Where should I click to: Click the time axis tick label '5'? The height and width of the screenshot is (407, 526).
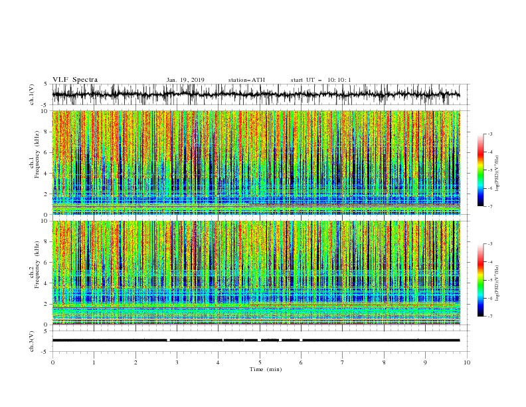(260, 362)
